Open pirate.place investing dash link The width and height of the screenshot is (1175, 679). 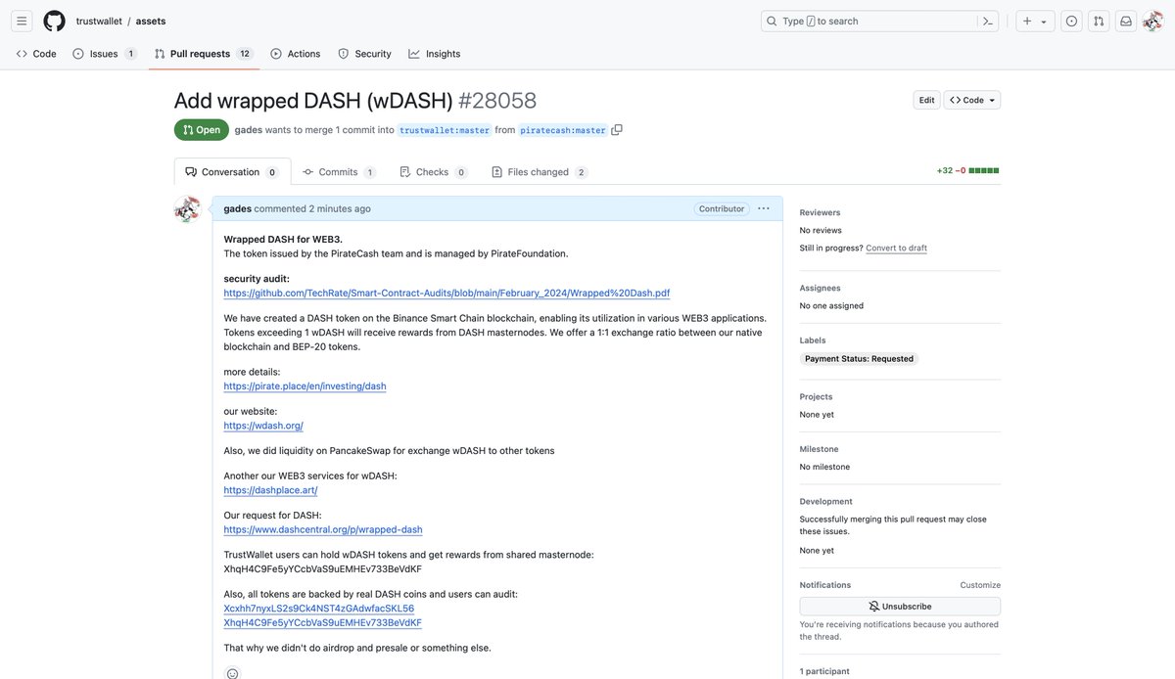click(305, 385)
